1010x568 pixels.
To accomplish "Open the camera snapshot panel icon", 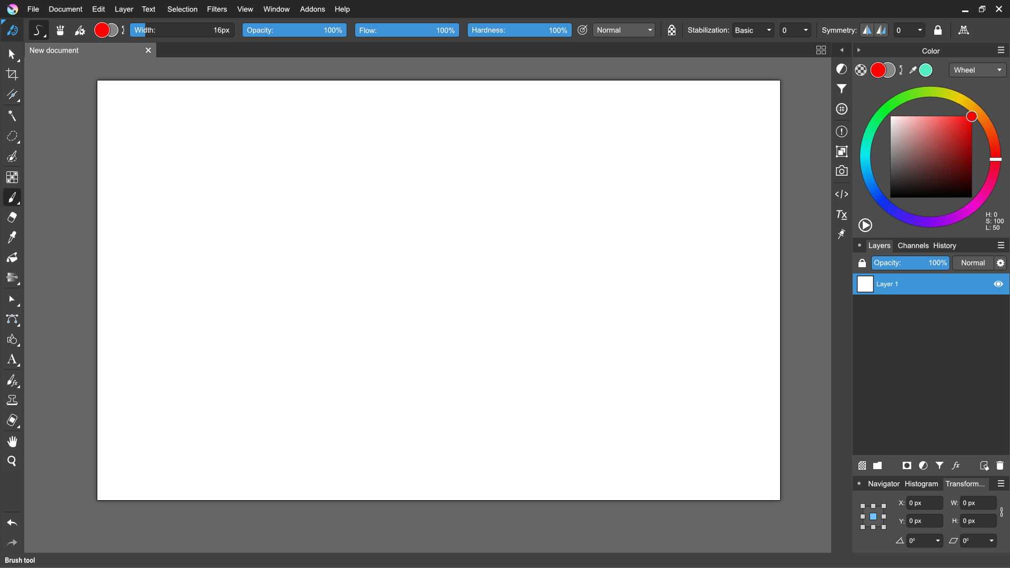I will (842, 171).
